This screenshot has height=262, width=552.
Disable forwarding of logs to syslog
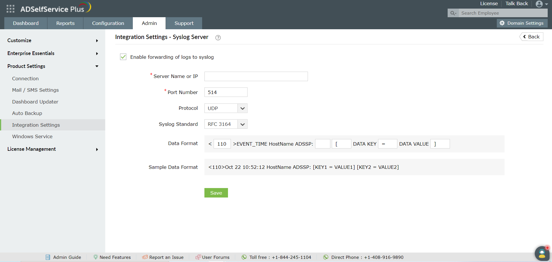point(123,57)
